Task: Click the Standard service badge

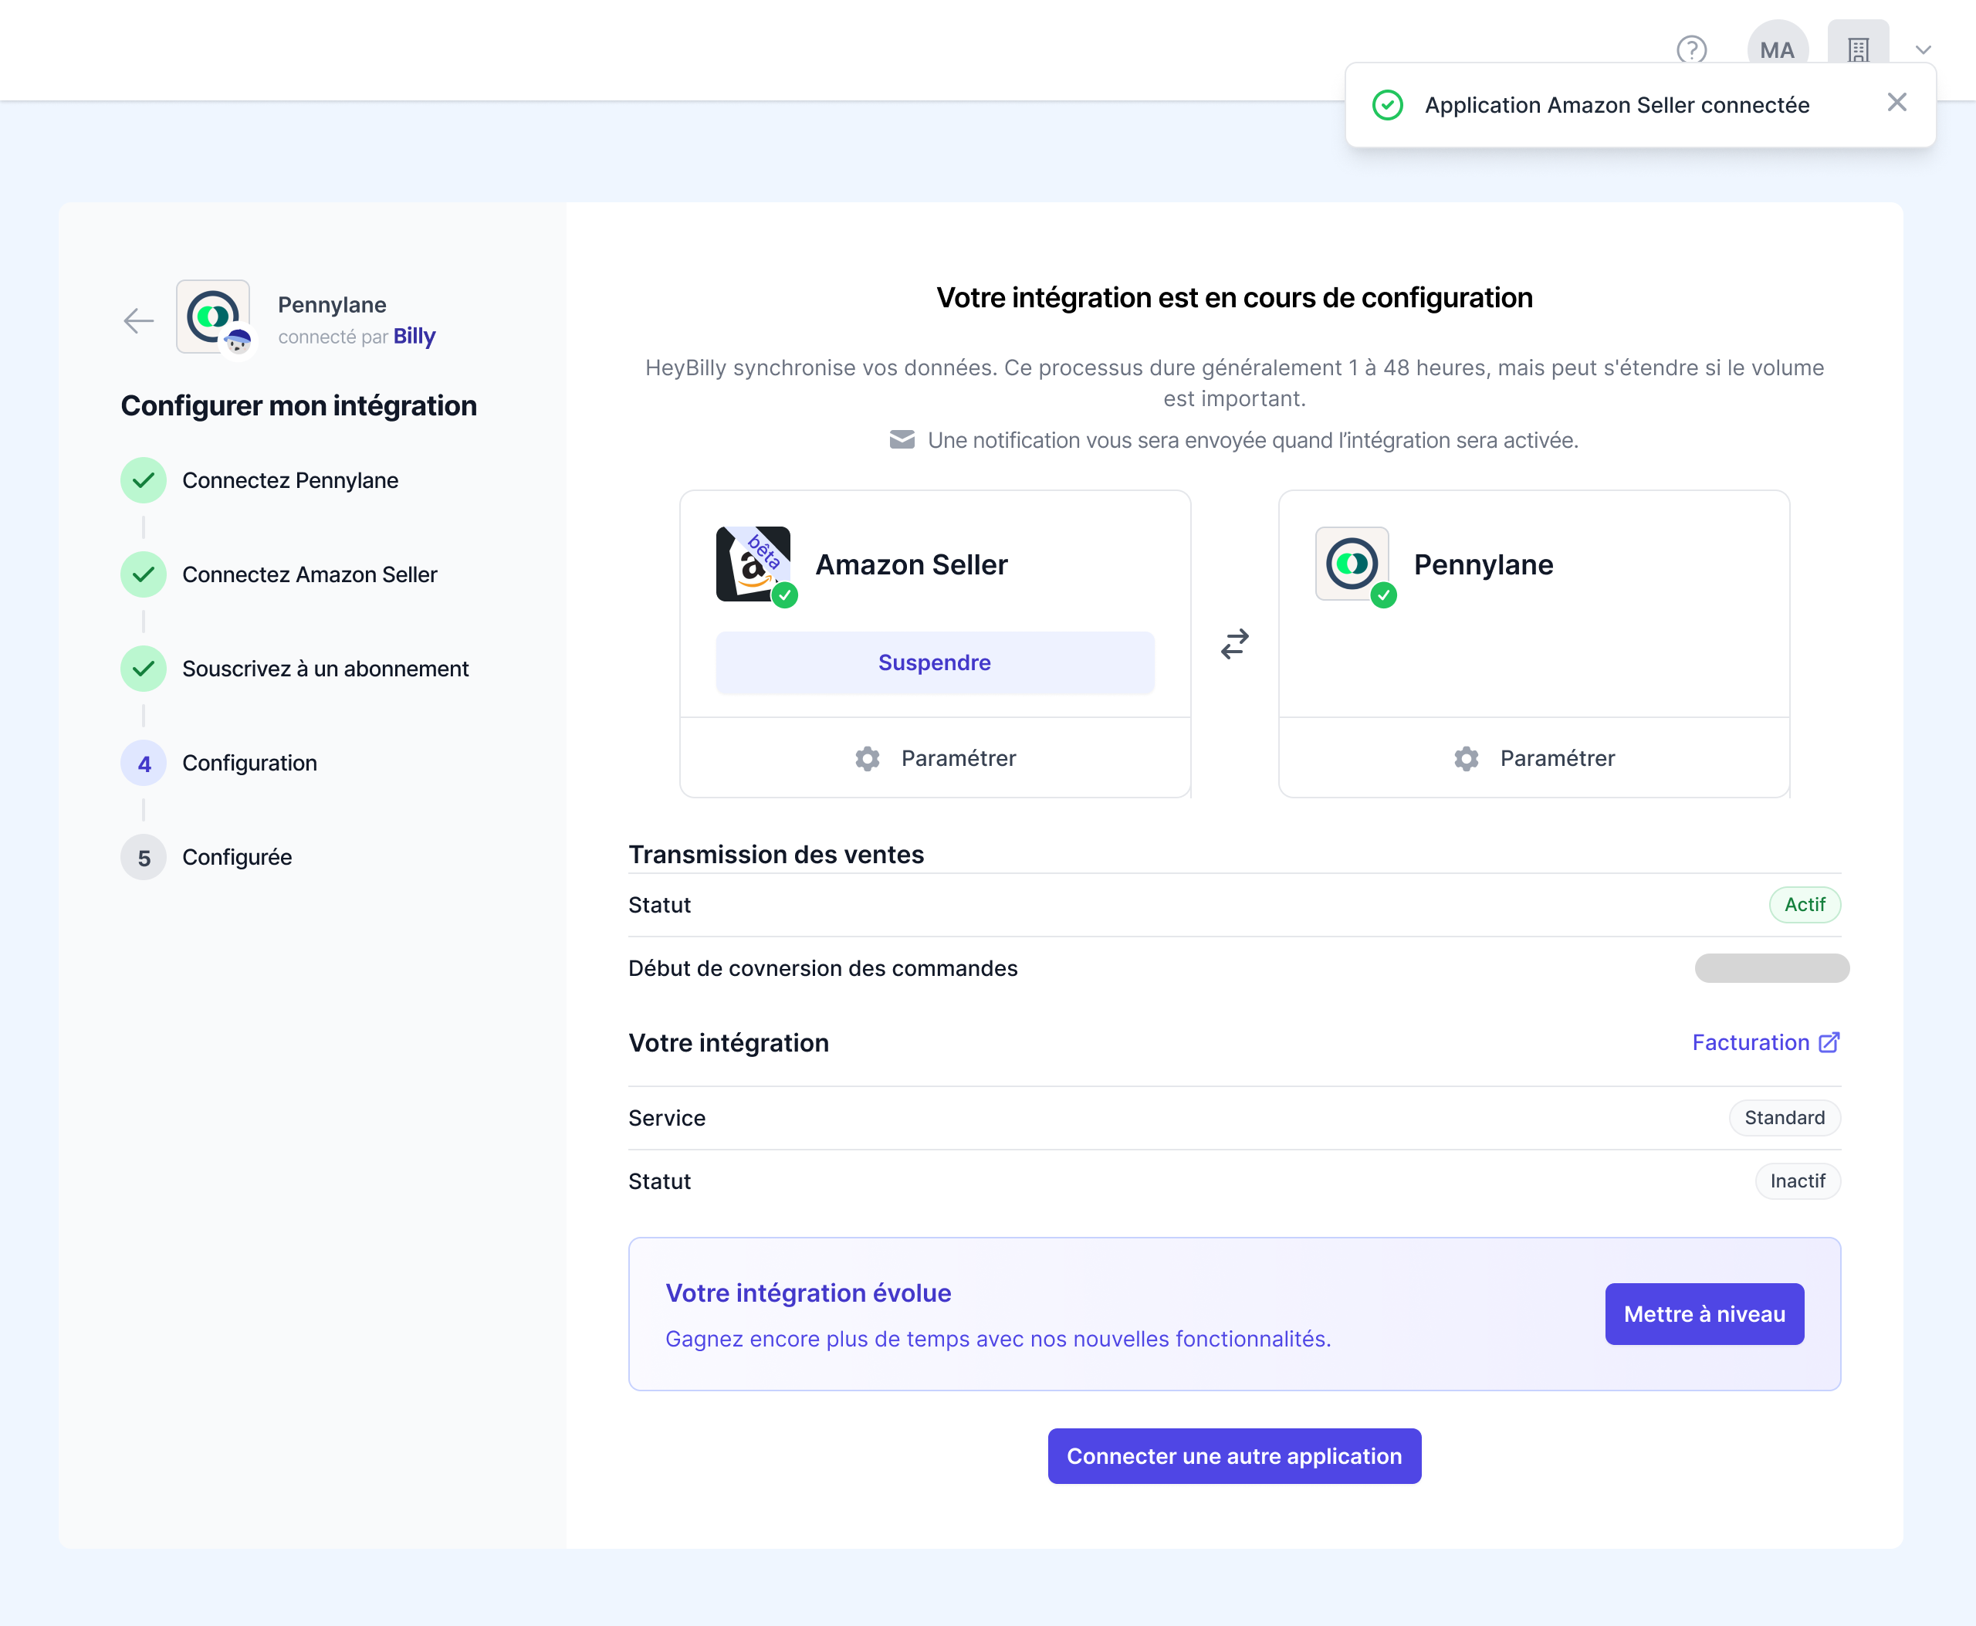Action: pyautogui.click(x=1784, y=1118)
